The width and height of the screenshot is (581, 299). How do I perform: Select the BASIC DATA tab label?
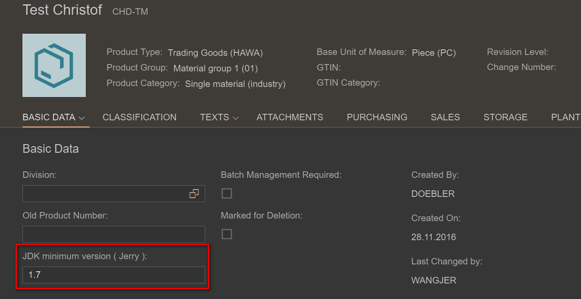[x=48, y=117]
